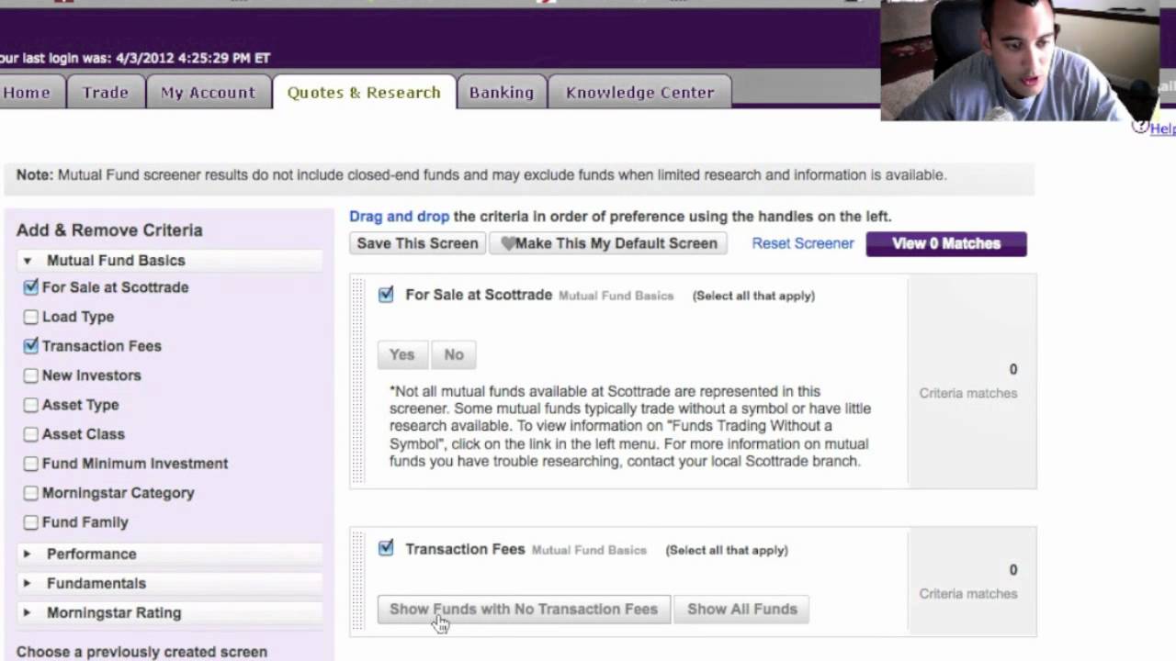Uncheck For Sale at Scottrade in sidebar
The width and height of the screenshot is (1176, 661).
pos(31,287)
